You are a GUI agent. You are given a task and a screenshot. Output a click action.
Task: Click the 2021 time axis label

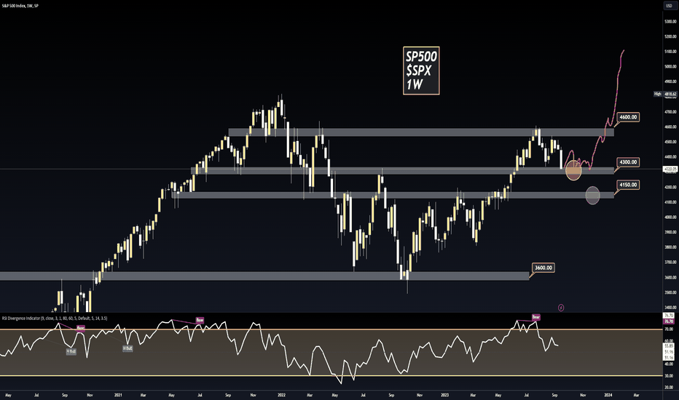(118, 395)
